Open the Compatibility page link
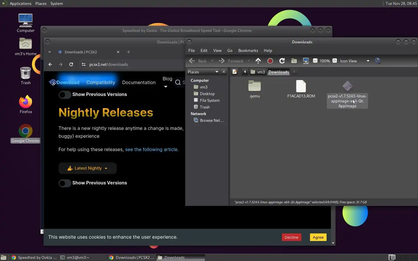This screenshot has width=418, height=261. point(100,82)
